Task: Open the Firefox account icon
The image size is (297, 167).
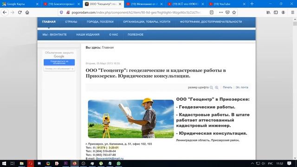Action: coord(283,13)
